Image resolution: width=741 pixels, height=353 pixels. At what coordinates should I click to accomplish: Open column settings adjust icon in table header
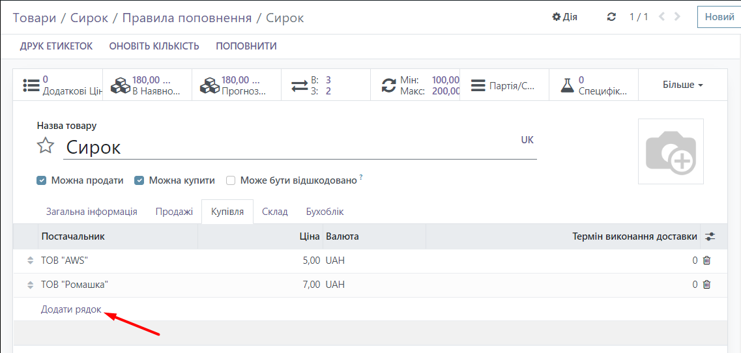coord(710,237)
